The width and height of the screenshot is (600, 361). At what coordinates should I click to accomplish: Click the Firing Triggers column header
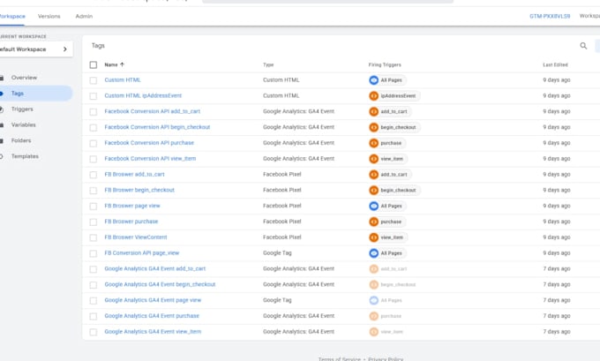point(385,64)
